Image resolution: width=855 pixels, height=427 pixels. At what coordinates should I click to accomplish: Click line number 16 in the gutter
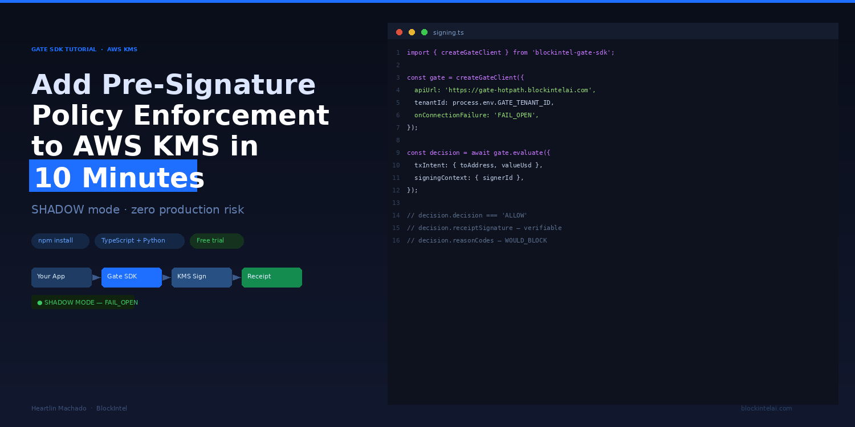tap(396, 241)
